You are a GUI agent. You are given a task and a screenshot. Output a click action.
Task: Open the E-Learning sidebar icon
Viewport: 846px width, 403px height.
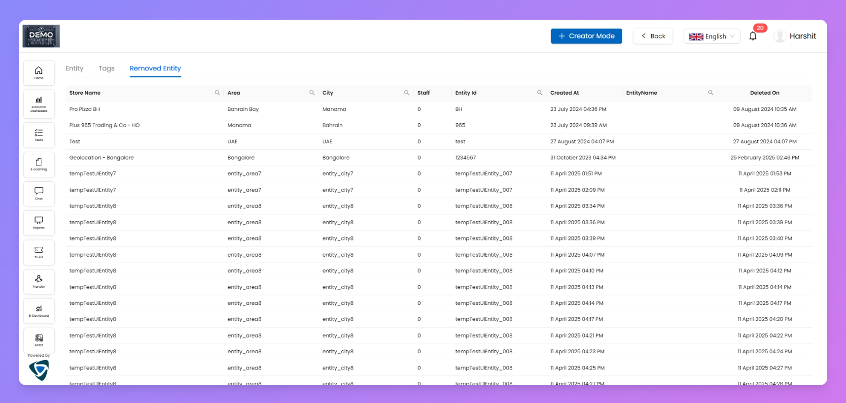(x=38, y=164)
